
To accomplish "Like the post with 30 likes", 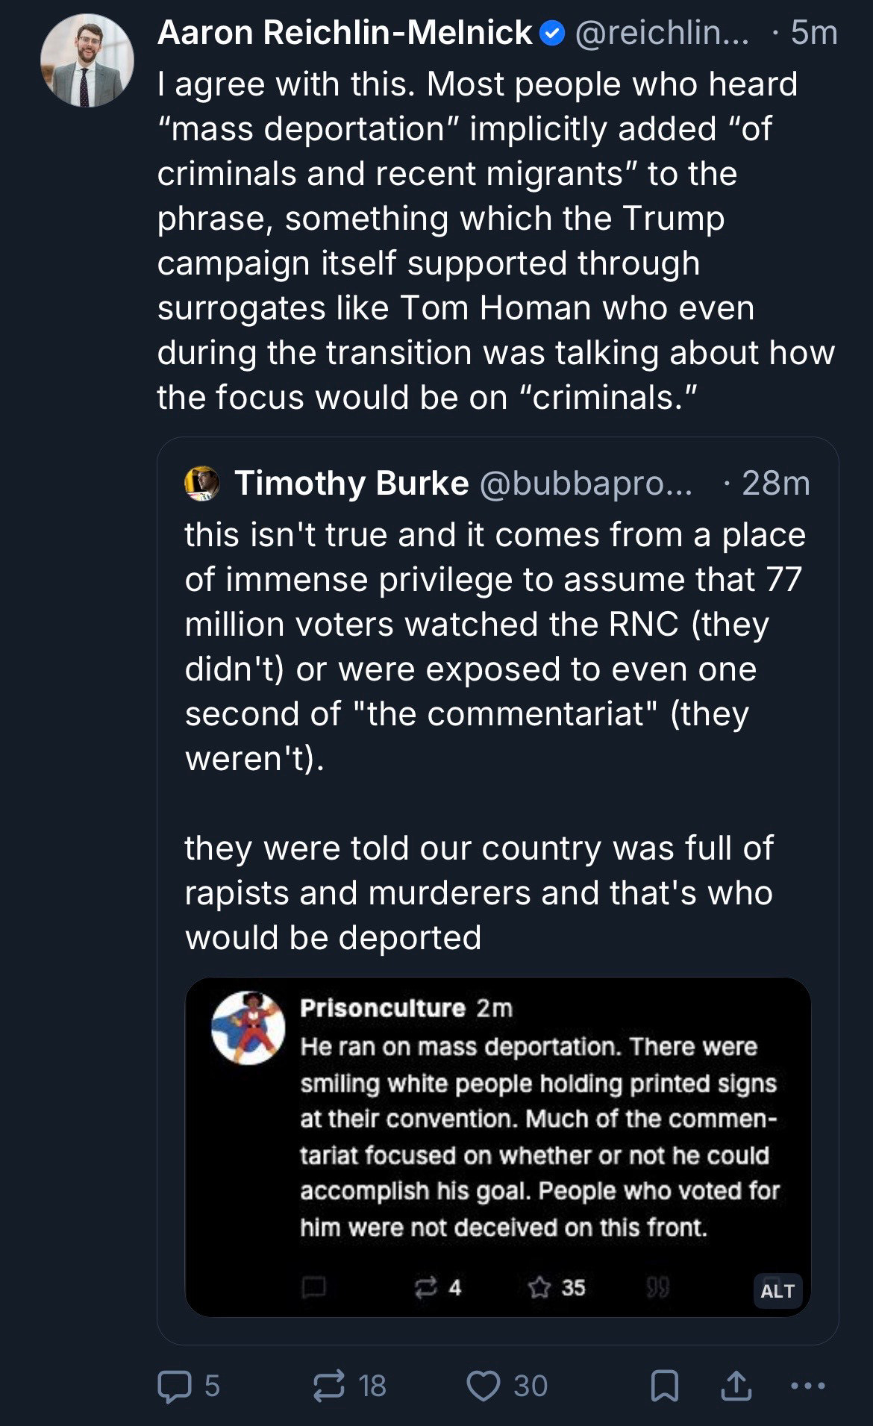I will click(x=483, y=1386).
